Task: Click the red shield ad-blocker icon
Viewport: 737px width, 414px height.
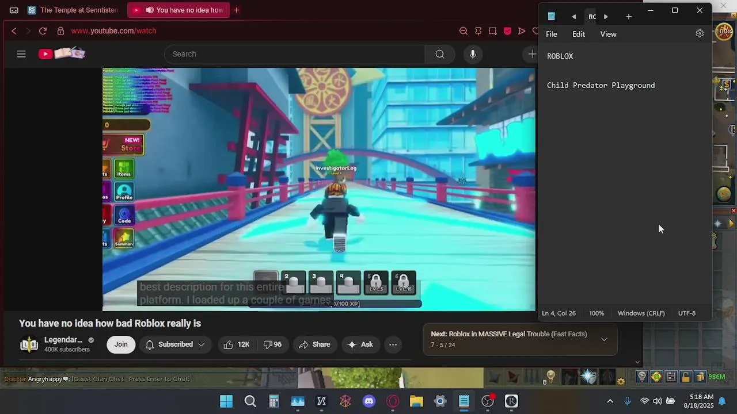Action: 507,31
